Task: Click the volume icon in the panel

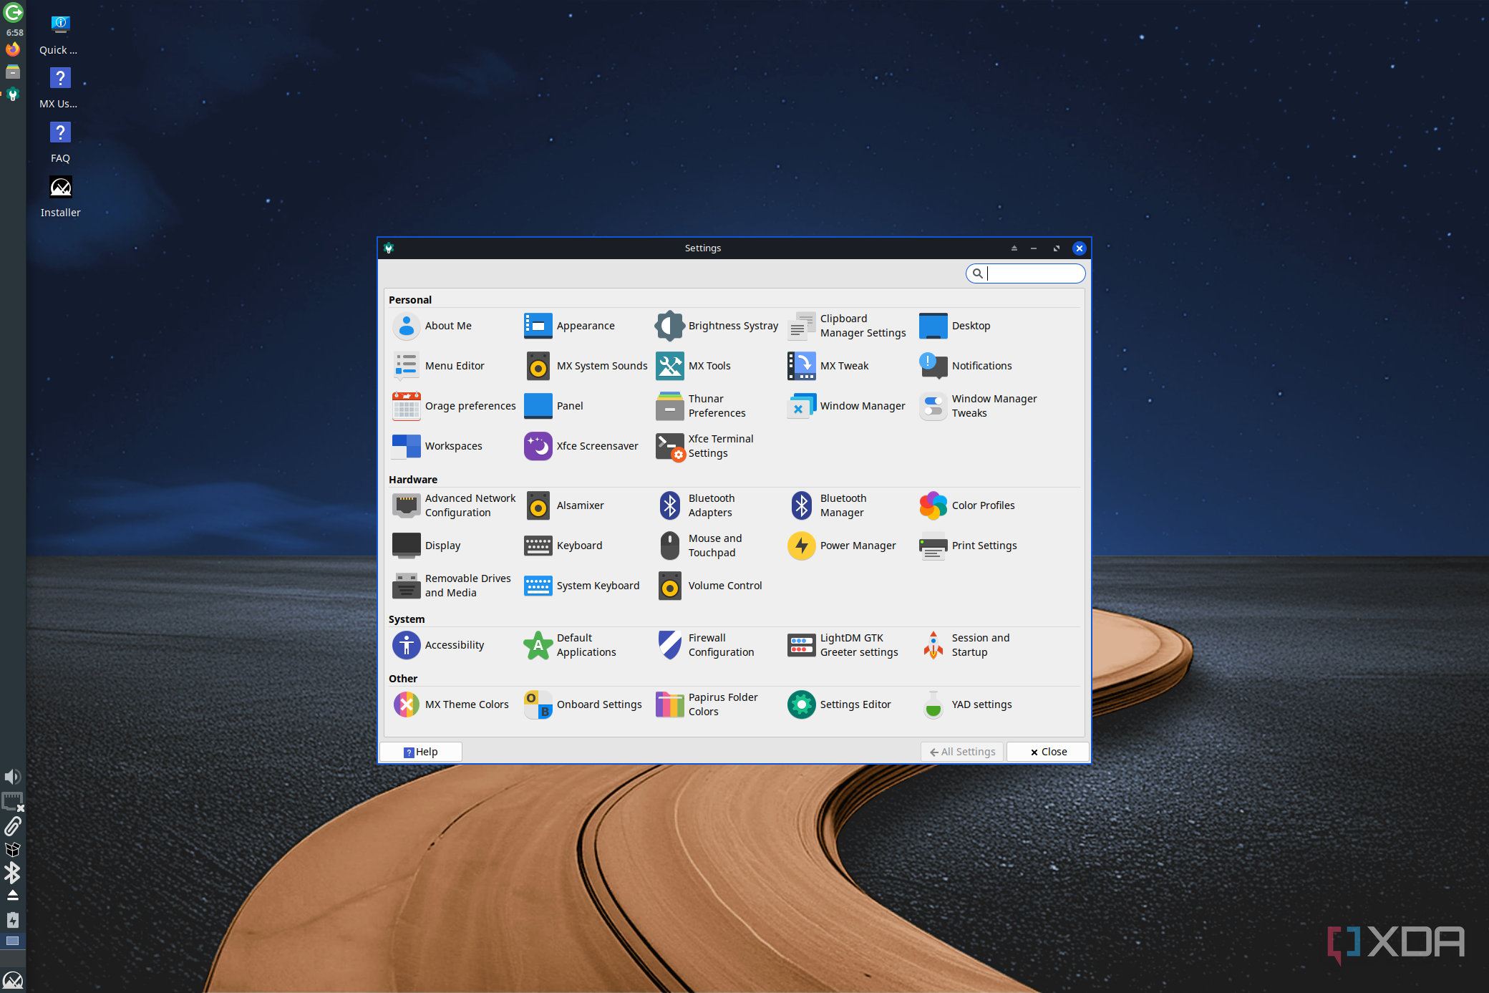Action: click(13, 777)
